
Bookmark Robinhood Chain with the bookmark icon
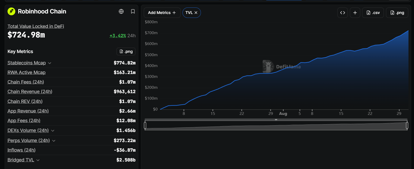click(133, 11)
